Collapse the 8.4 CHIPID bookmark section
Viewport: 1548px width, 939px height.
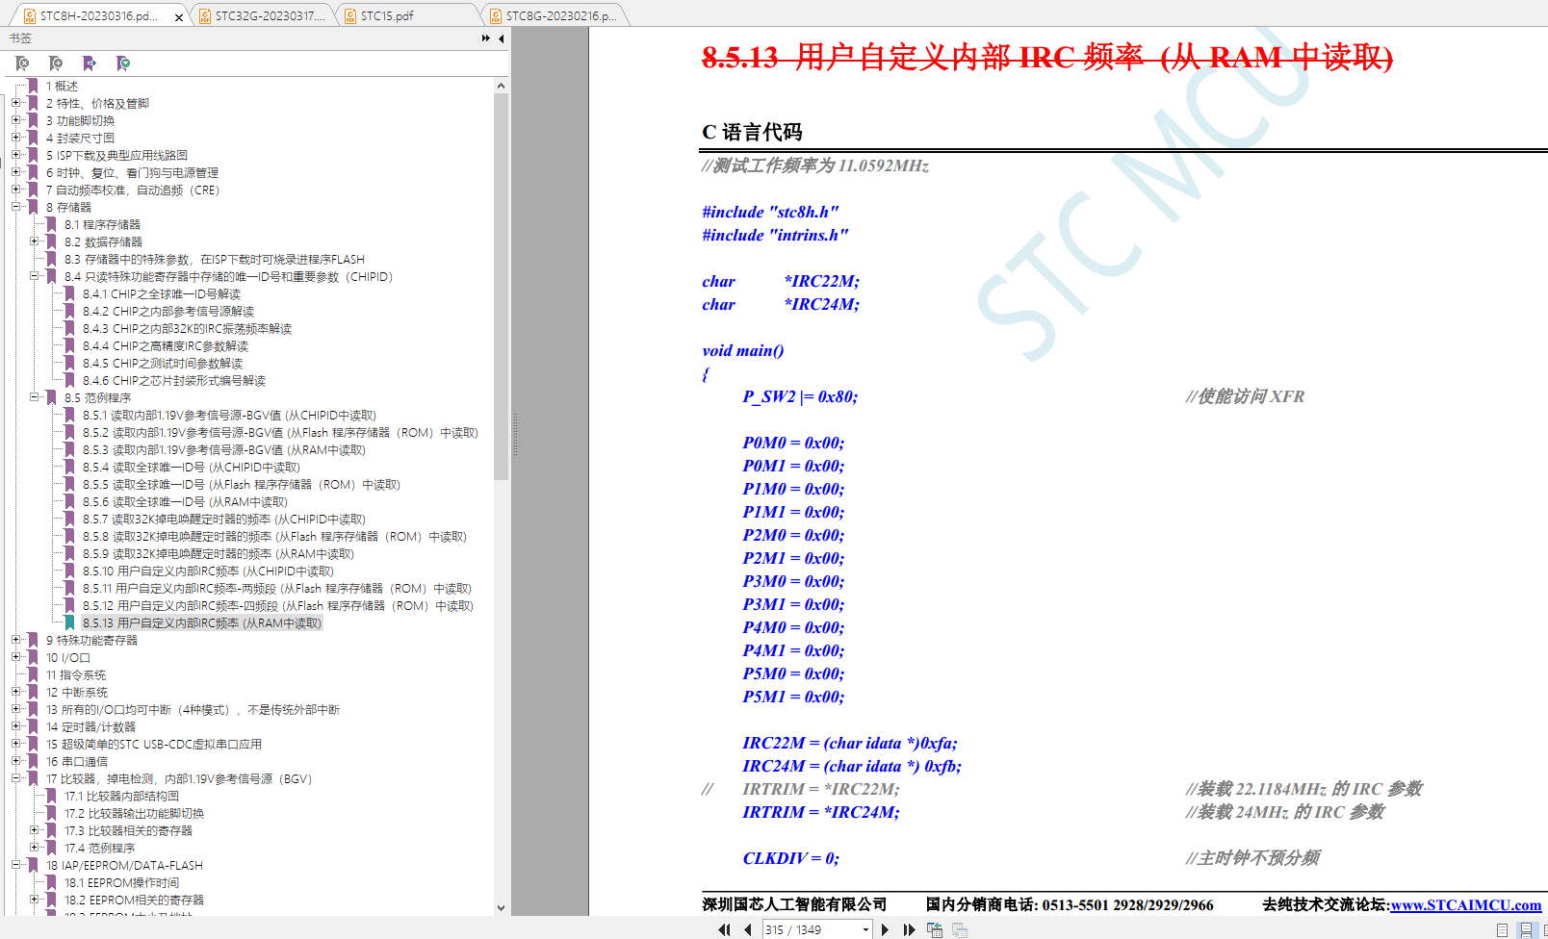click(35, 277)
